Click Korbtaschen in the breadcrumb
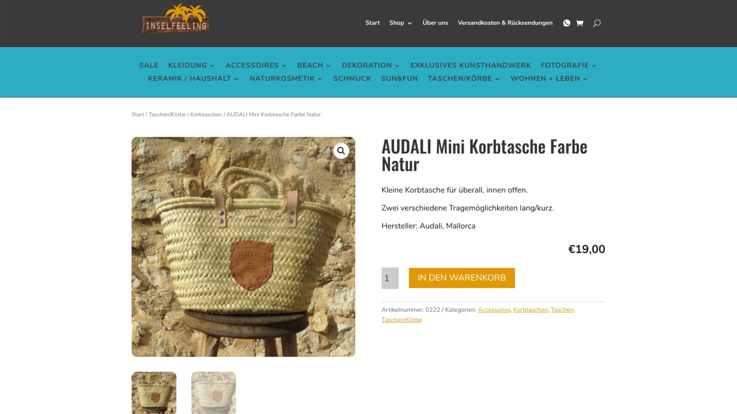Viewport: 737px width, 414px height. tap(206, 115)
